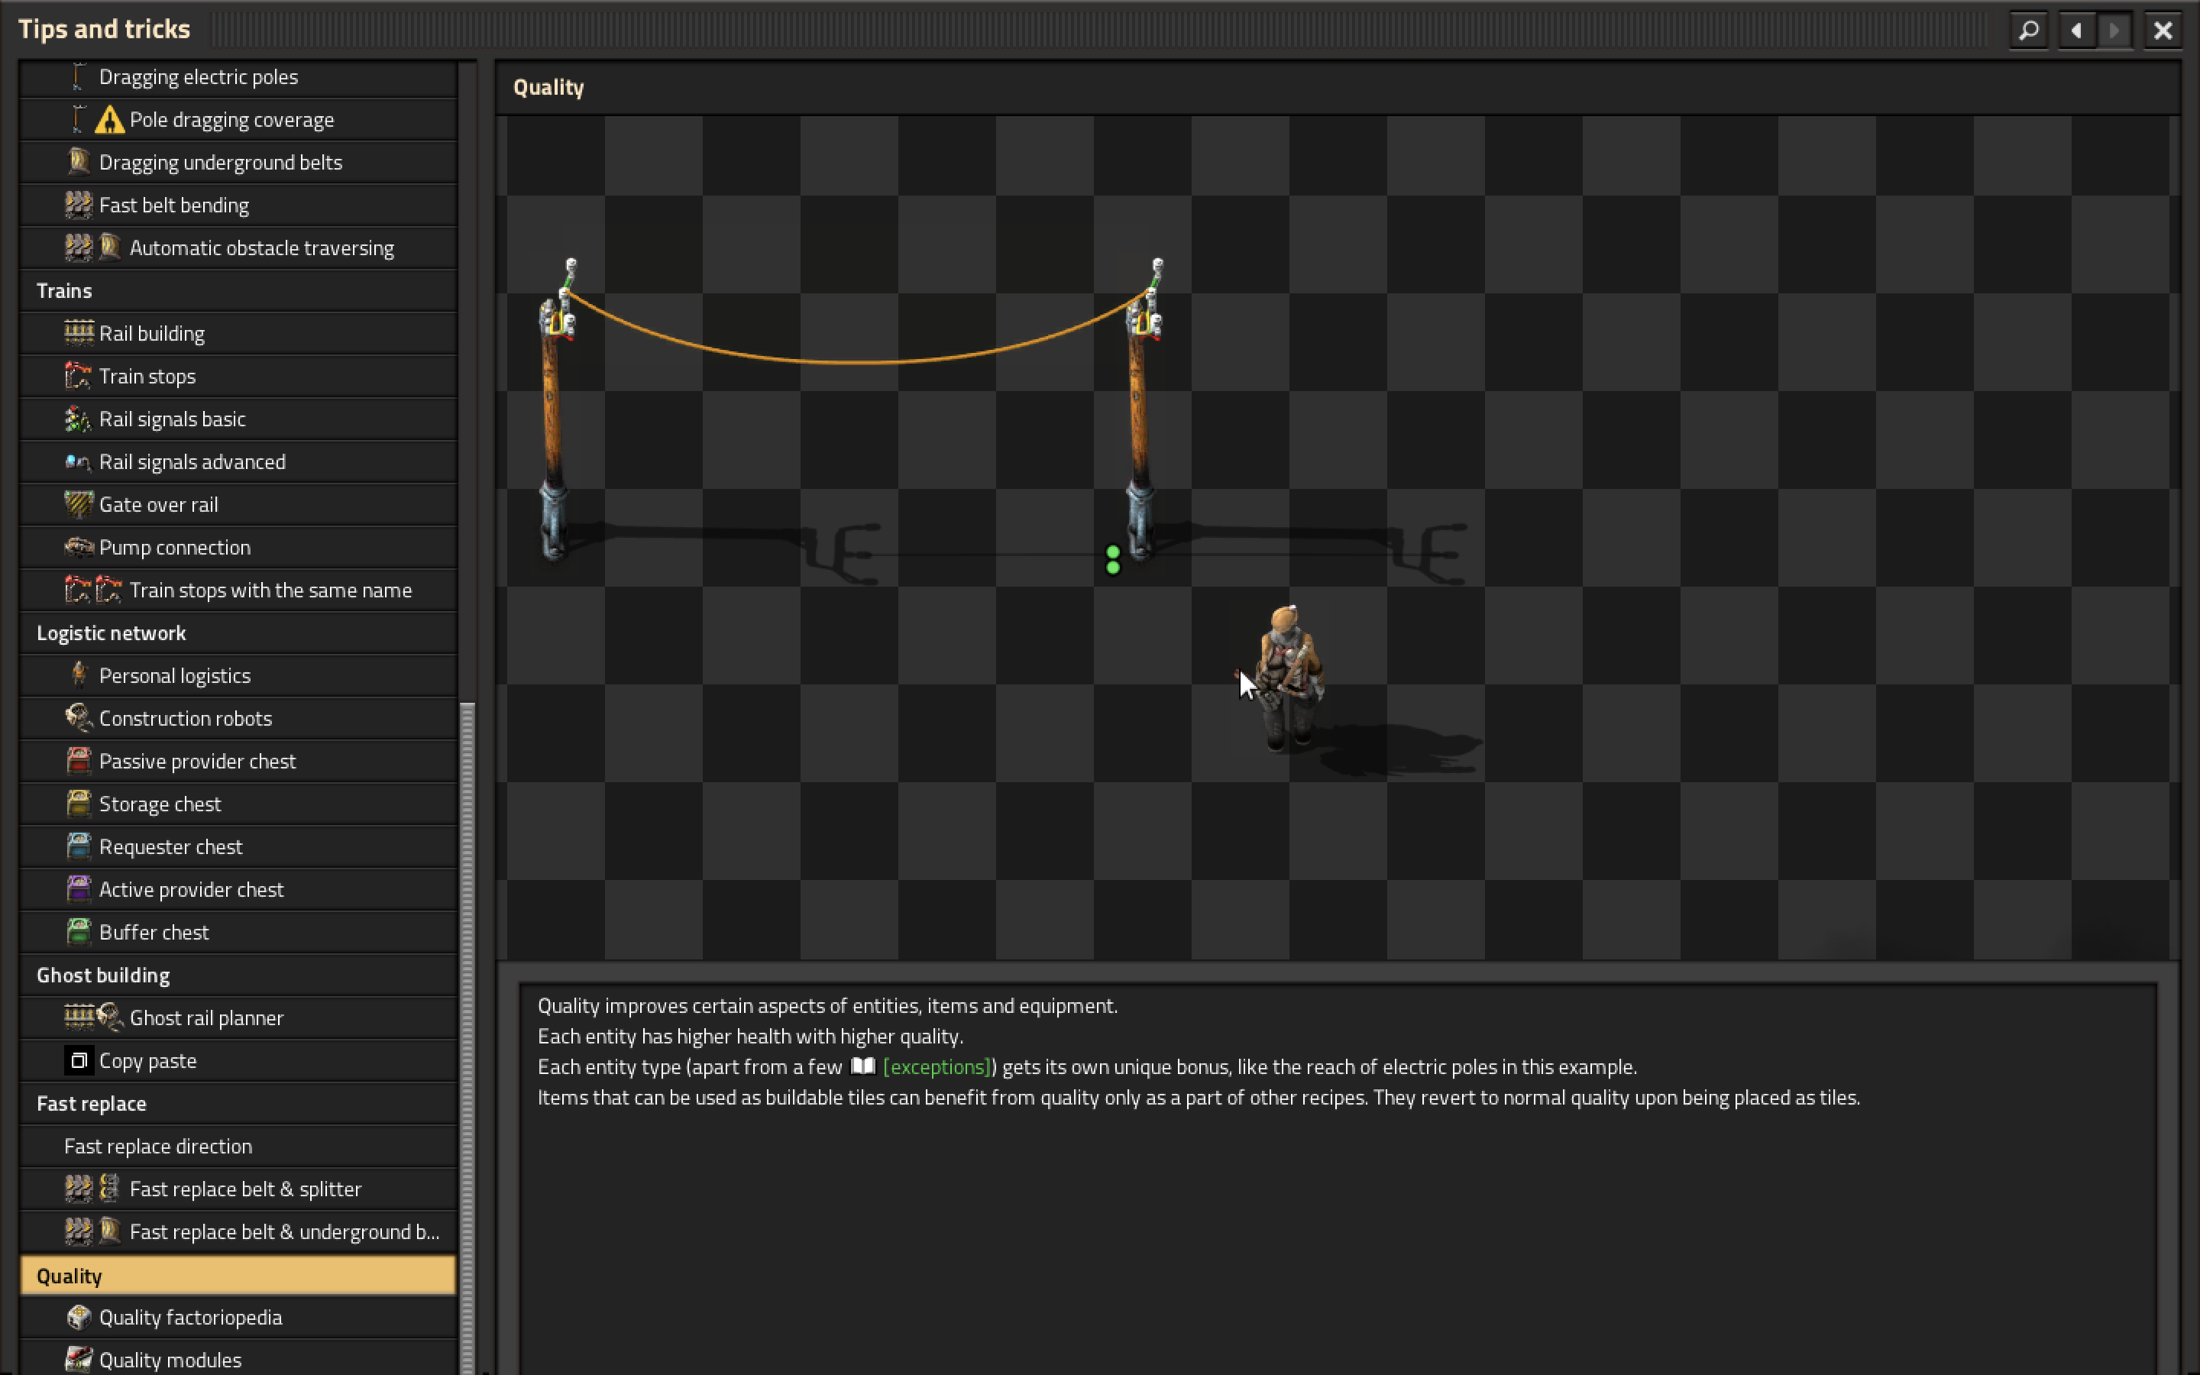Viewport: 2200px width, 1375px height.
Task: Click the signal icon beside Rail signals basic
Action: coord(79,419)
